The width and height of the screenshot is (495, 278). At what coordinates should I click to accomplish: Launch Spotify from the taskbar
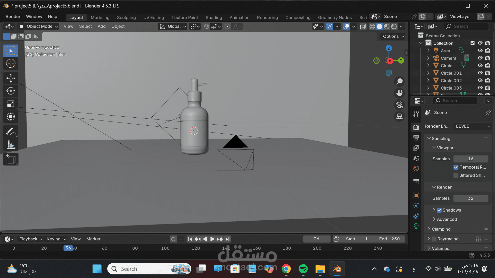pyautogui.click(x=303, y=269)
